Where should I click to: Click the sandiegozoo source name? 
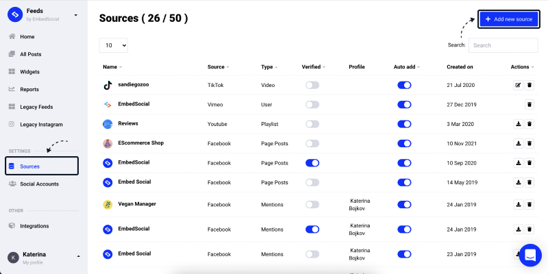pos(134,84)
